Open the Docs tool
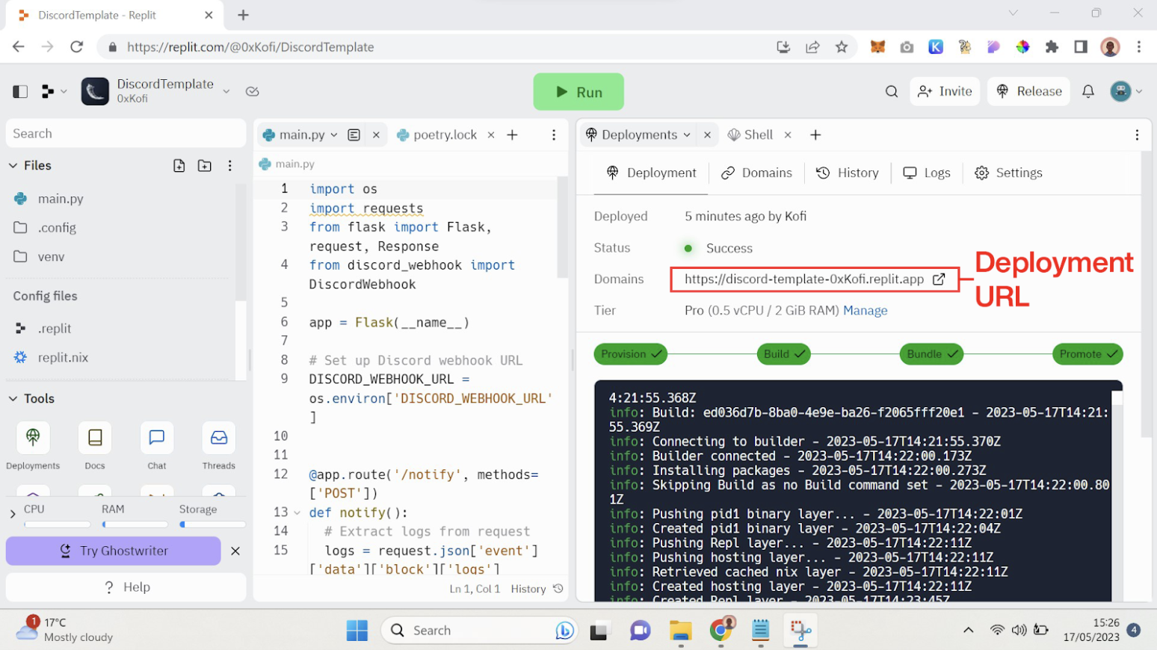 click(95, 438)
